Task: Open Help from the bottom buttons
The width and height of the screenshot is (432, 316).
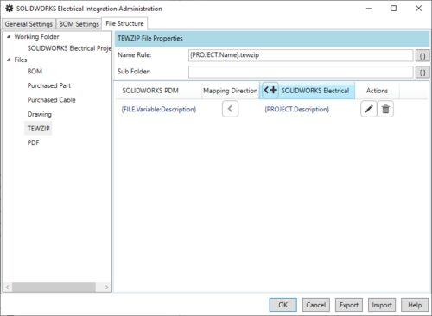Action: click(415, 305)
